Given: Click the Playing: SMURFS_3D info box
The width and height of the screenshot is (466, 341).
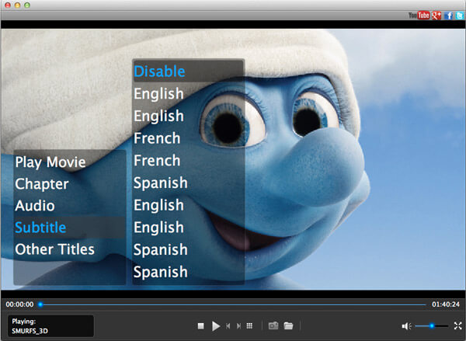Looking at the screenshot, I should click(50, 326).
